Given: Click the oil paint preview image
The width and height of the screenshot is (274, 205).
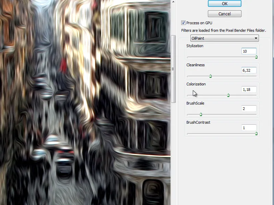Looking at the screenshot, I should point(85,102).
